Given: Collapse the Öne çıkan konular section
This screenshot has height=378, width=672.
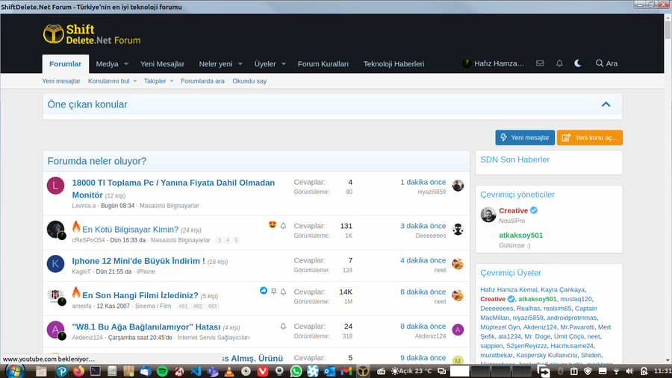Looking at the screenshot, I should point(606,104).
